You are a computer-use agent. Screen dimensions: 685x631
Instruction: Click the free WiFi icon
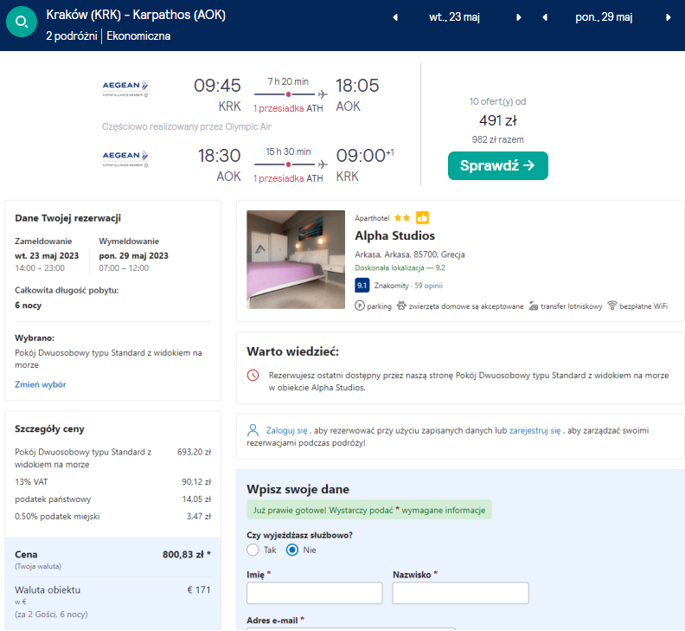point(612,306)
